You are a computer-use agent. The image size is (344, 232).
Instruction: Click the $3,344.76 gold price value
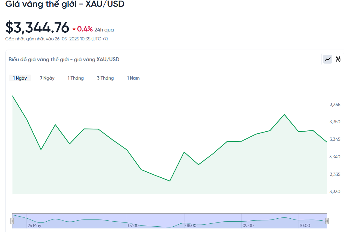tap(37, 28)
